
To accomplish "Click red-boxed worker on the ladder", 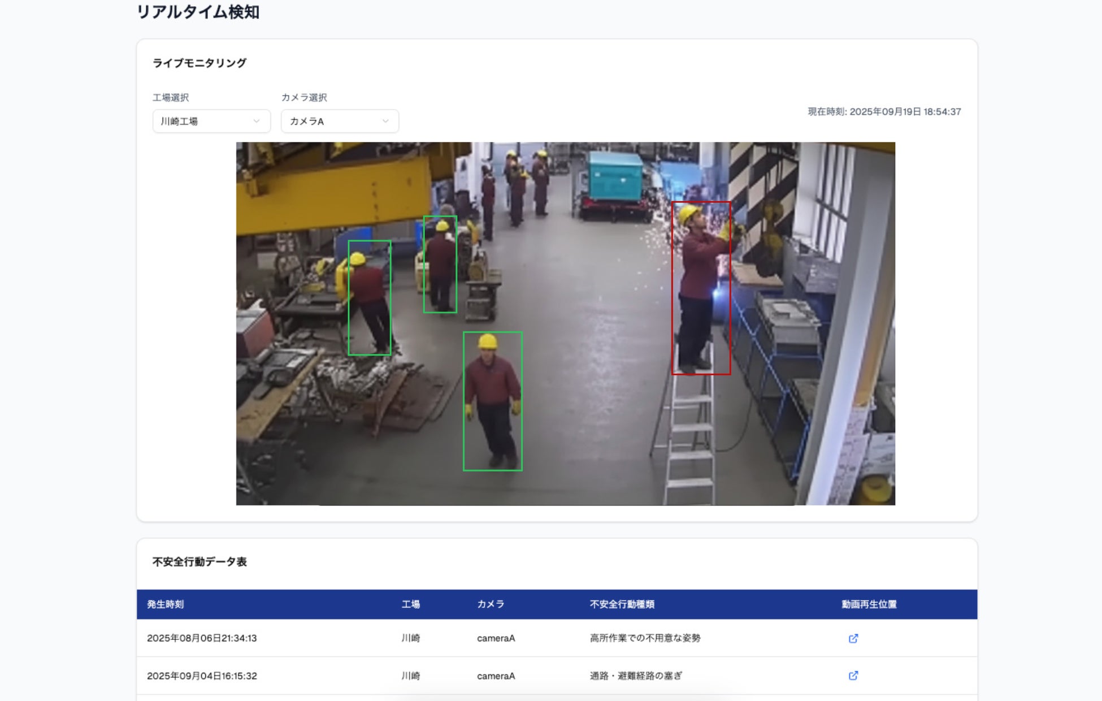I will [x=701, y=288].
